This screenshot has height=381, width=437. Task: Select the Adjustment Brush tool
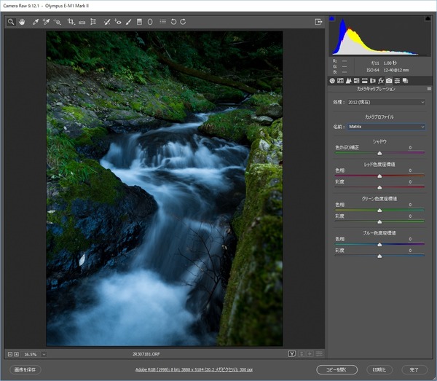[128, 22]
